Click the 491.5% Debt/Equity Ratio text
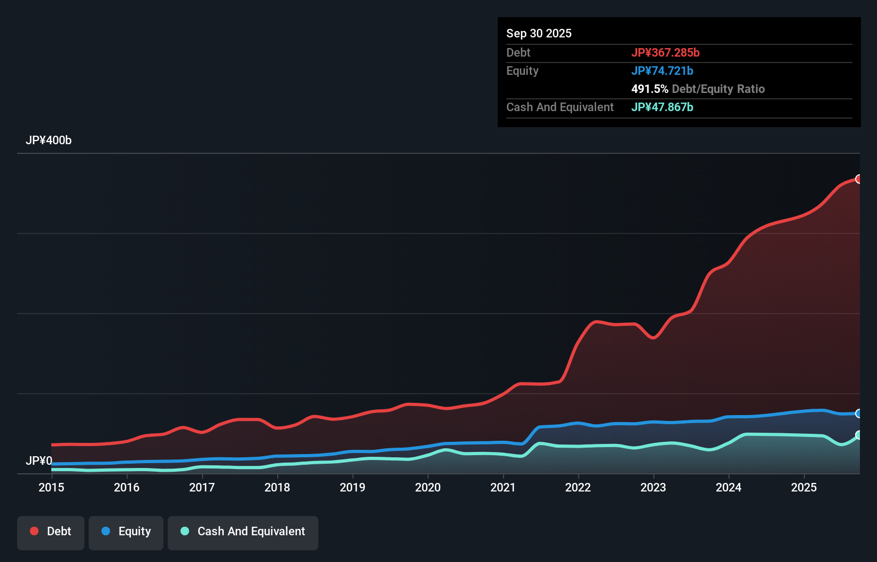The height and width of the screenshot is (562, 877). click(x=698, y=89)
